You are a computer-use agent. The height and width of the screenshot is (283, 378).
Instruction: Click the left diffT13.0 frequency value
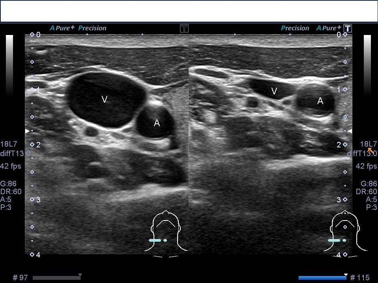click(15, 153)
